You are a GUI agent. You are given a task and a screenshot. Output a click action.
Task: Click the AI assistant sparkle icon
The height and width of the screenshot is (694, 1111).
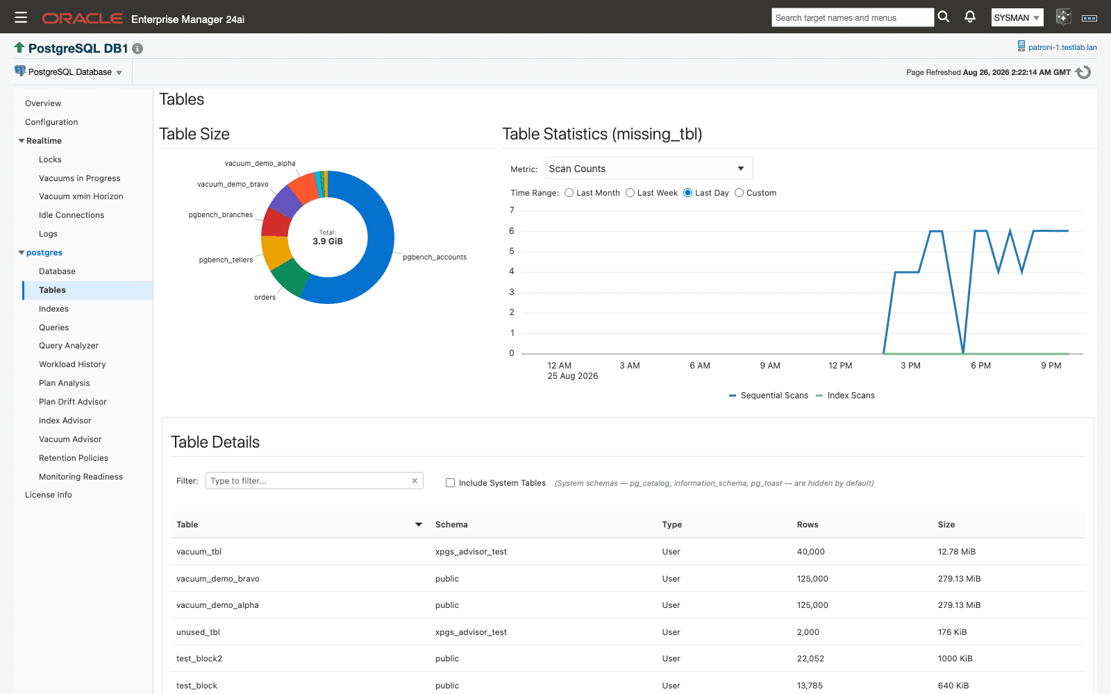click(x=1063, y=17)
